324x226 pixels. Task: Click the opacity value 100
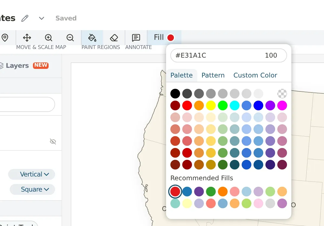pyautogui.click(x=271, y=55)
